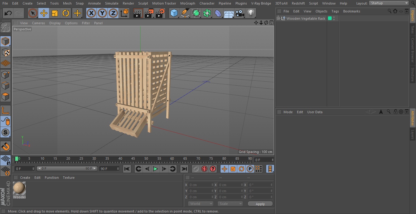
Task: Toggle parameter P keyframe recording
Action: point(250,169)
